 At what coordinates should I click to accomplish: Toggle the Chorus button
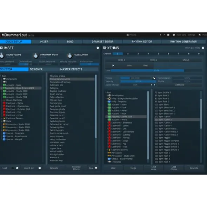pos(186,60)
